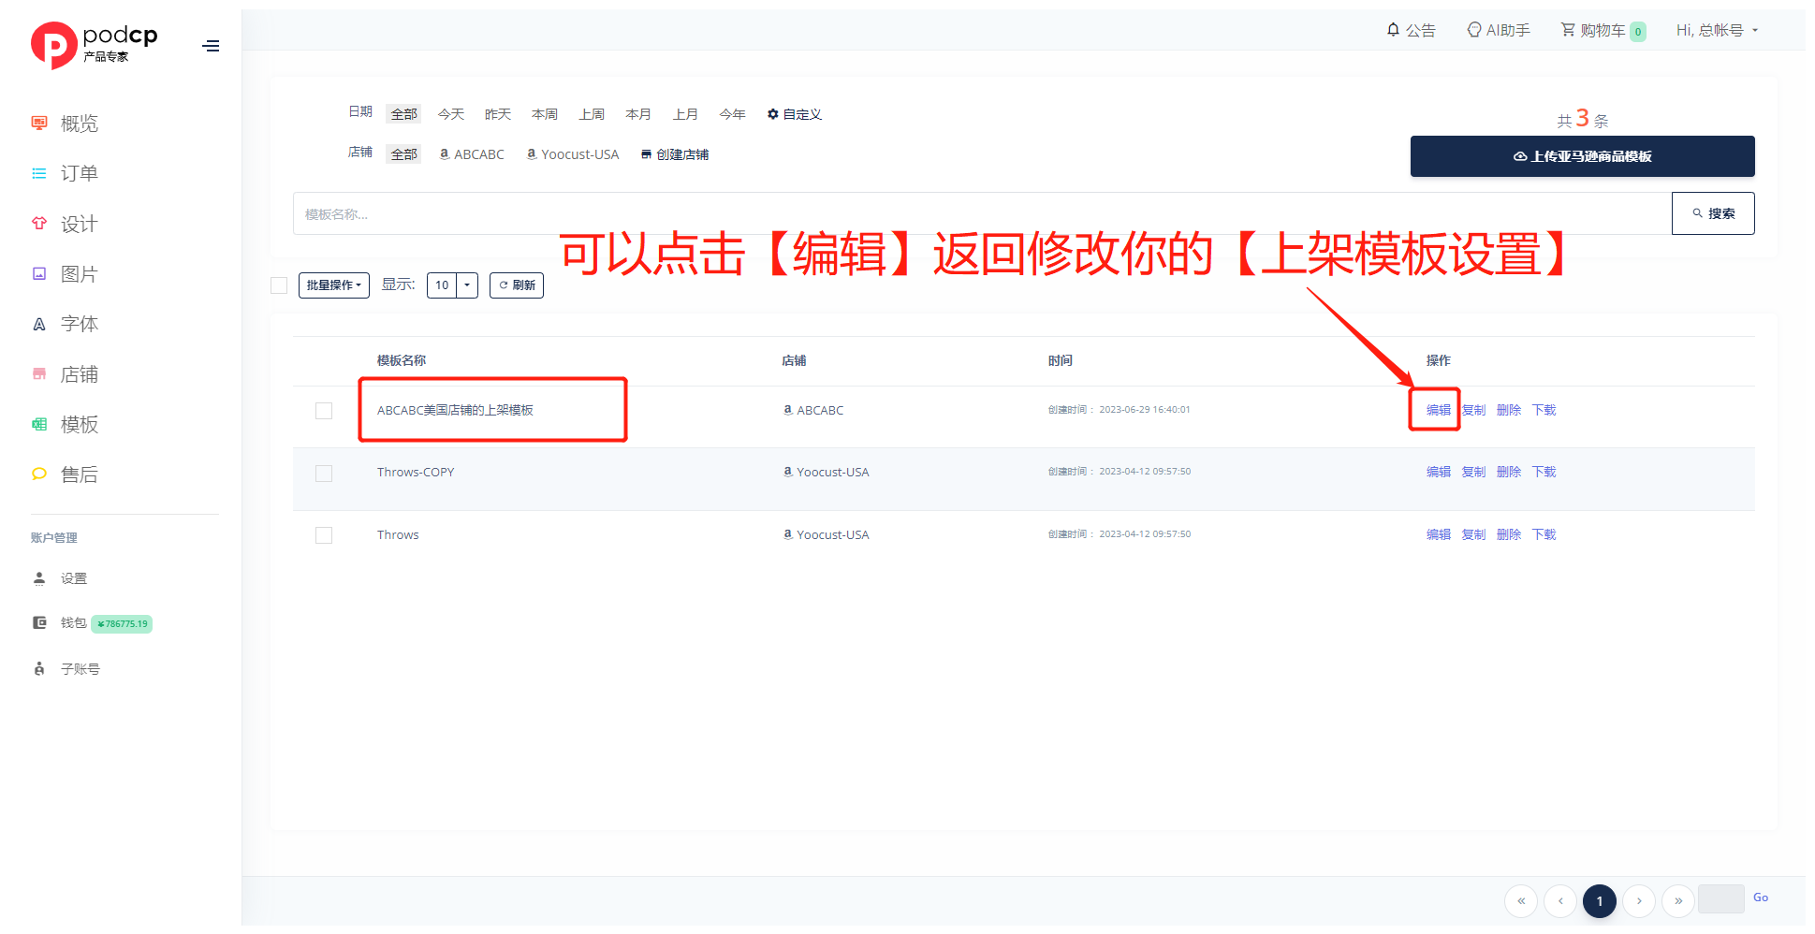Click Amazon icon beside Yoocust-USA store filter
The image size is (1815, 934).
tap(532, 153)
